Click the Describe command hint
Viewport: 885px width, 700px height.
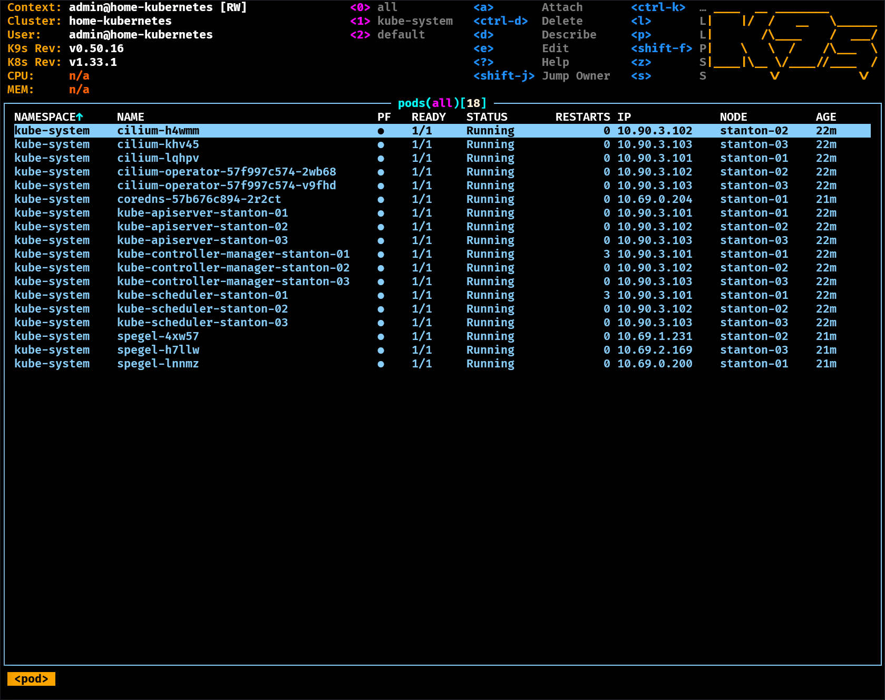point(569,35)
